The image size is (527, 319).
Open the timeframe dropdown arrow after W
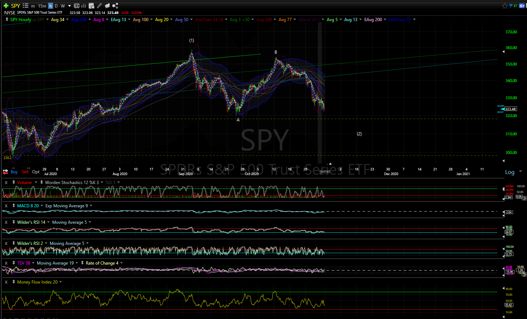click(69, 6)
